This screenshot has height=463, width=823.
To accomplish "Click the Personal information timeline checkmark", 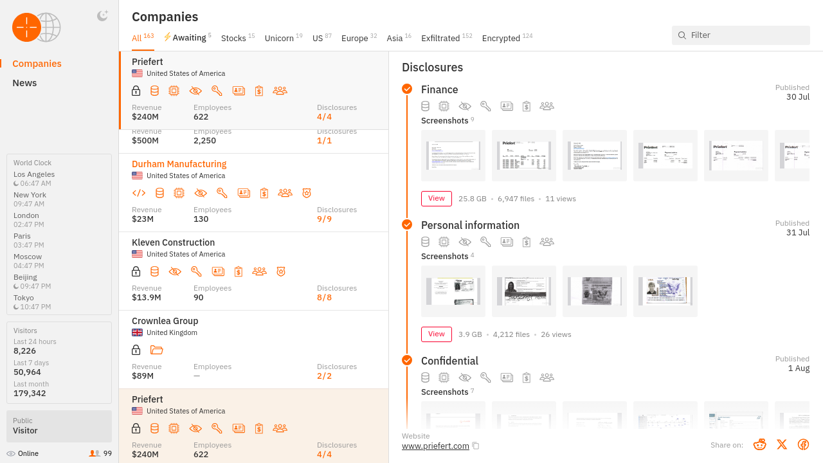I will coord(407,224).
